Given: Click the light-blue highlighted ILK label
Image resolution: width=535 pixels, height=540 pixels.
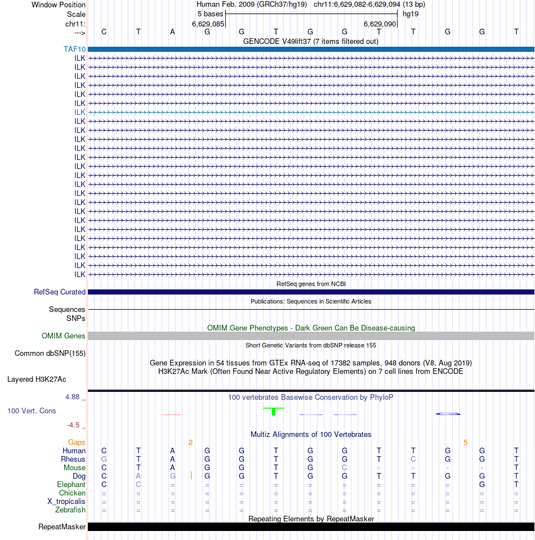Looking at the screenshot, I should [79, 112].
